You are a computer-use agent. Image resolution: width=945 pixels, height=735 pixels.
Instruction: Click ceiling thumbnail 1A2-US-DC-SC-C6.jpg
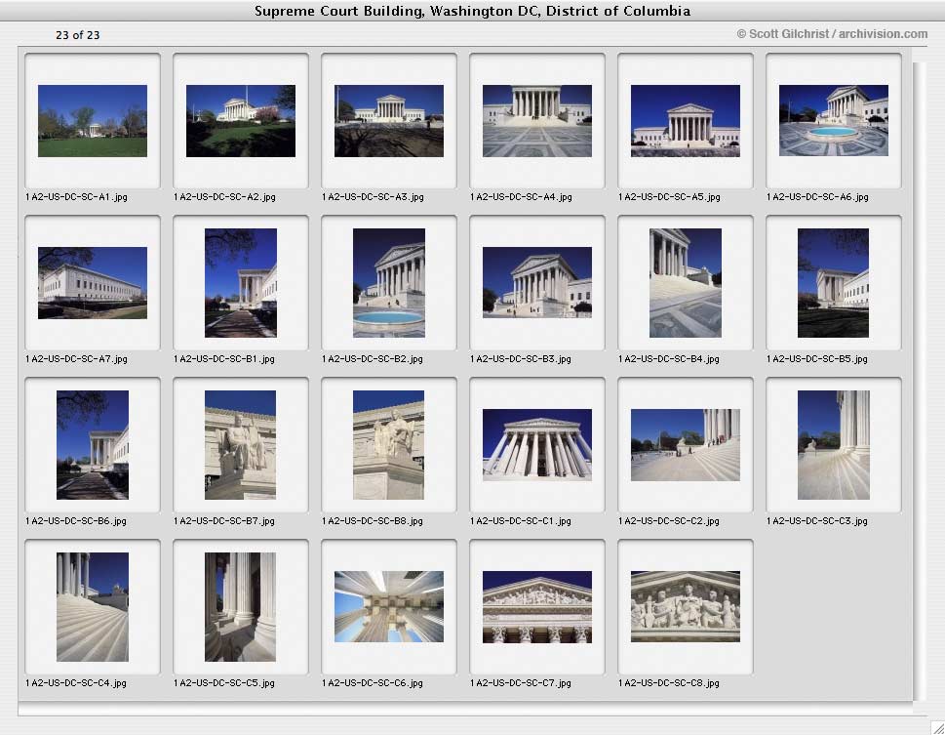pyautogui.click(x=389, y=606)
